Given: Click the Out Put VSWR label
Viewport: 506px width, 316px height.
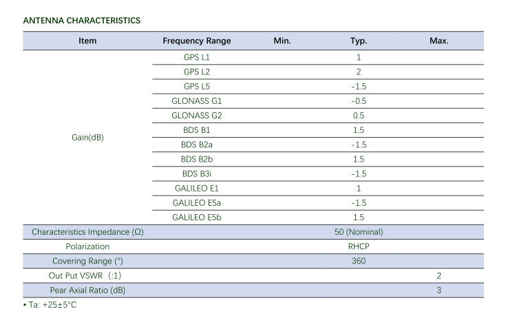Looking at the screenshot, I should point(87,275).
